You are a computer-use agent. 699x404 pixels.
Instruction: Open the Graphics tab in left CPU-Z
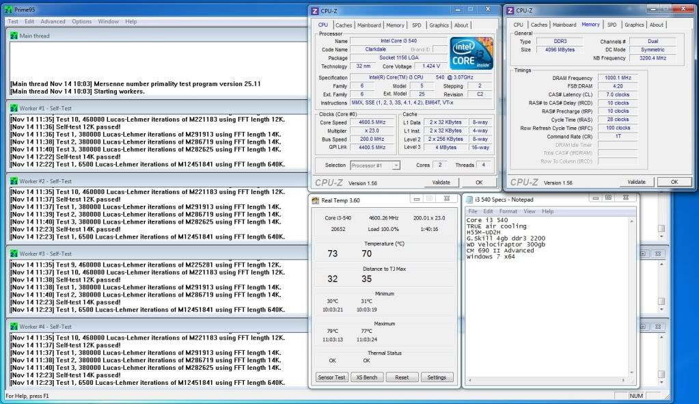point(439,25)
